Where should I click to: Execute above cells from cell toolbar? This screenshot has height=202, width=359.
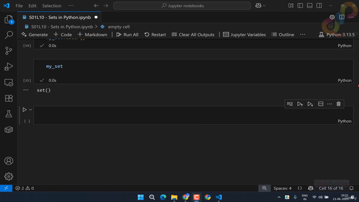coord(300,104)
